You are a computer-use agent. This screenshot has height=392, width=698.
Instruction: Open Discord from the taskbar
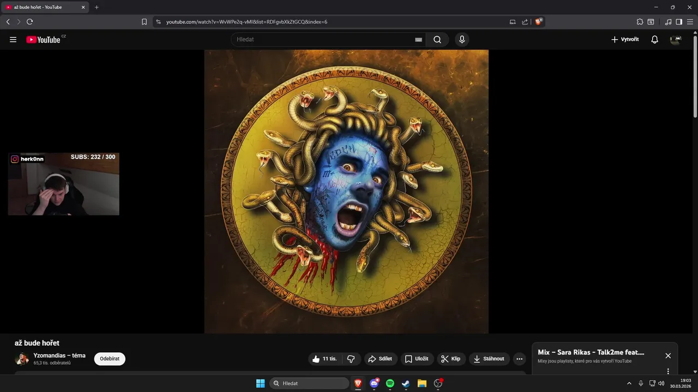pyautogui.click(x=374, y=383)
